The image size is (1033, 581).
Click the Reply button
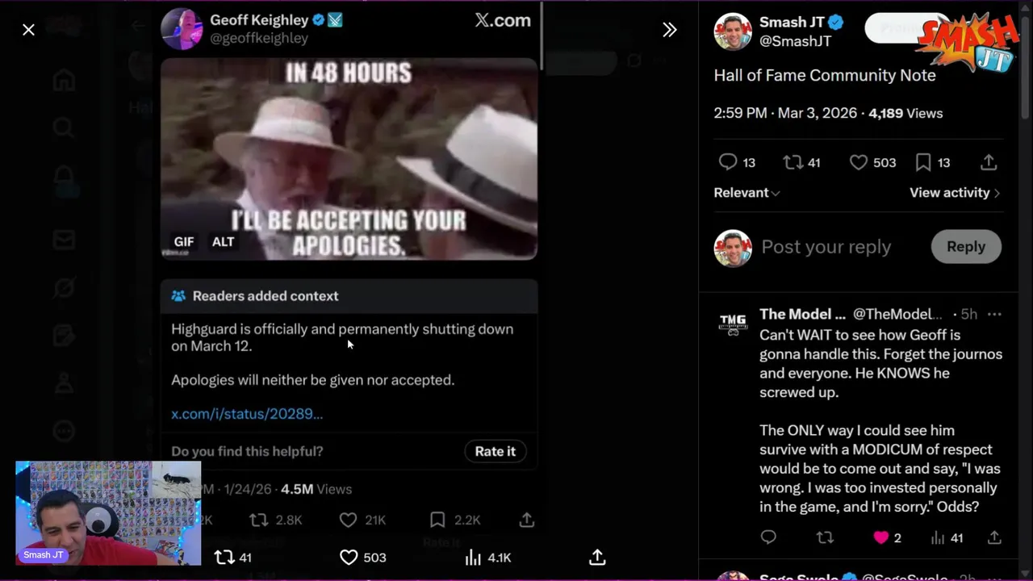click(x=965, y=247)
